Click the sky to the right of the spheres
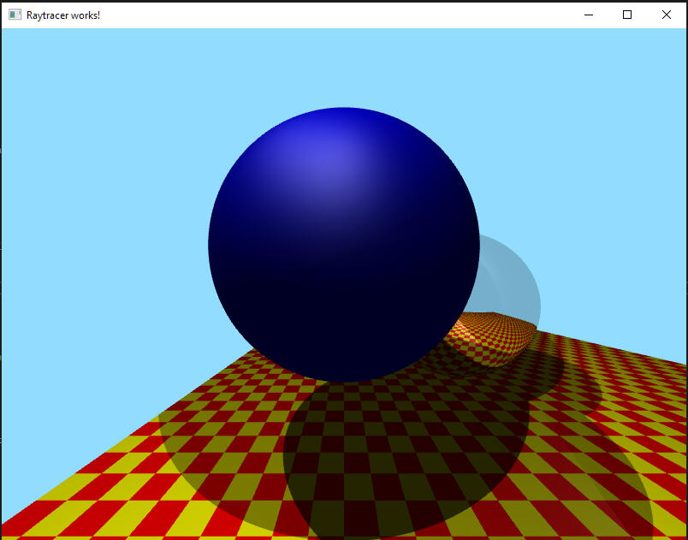The height and width of the screenshot is (540, 688). pos(608,214)
